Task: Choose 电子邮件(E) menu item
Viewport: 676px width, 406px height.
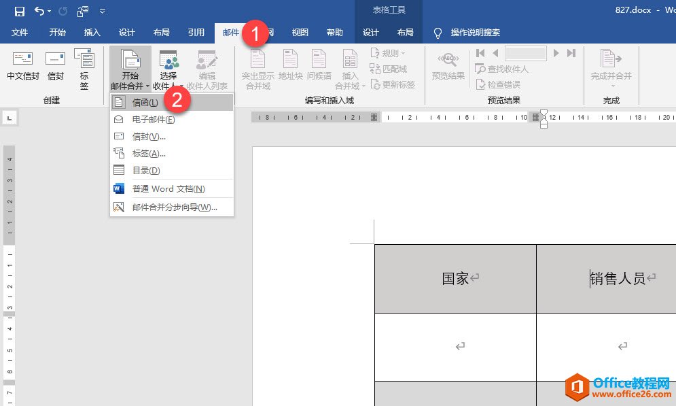Action: pyautogui.click(x=172, y=120)
